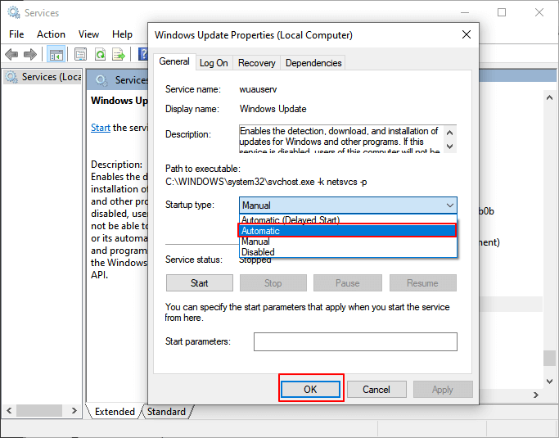Open the Properties toolbar icon
The height and width of the screenshot is (438, 559).
point(80,55)
